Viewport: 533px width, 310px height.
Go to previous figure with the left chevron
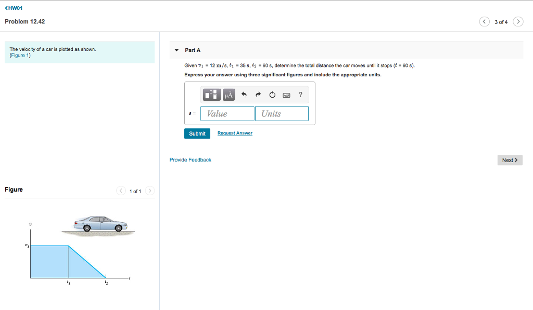[121, 191]
